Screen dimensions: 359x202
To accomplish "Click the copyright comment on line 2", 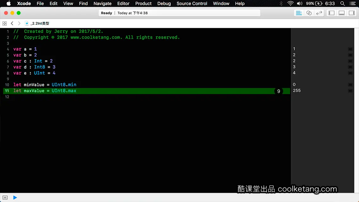I will 96,37.
